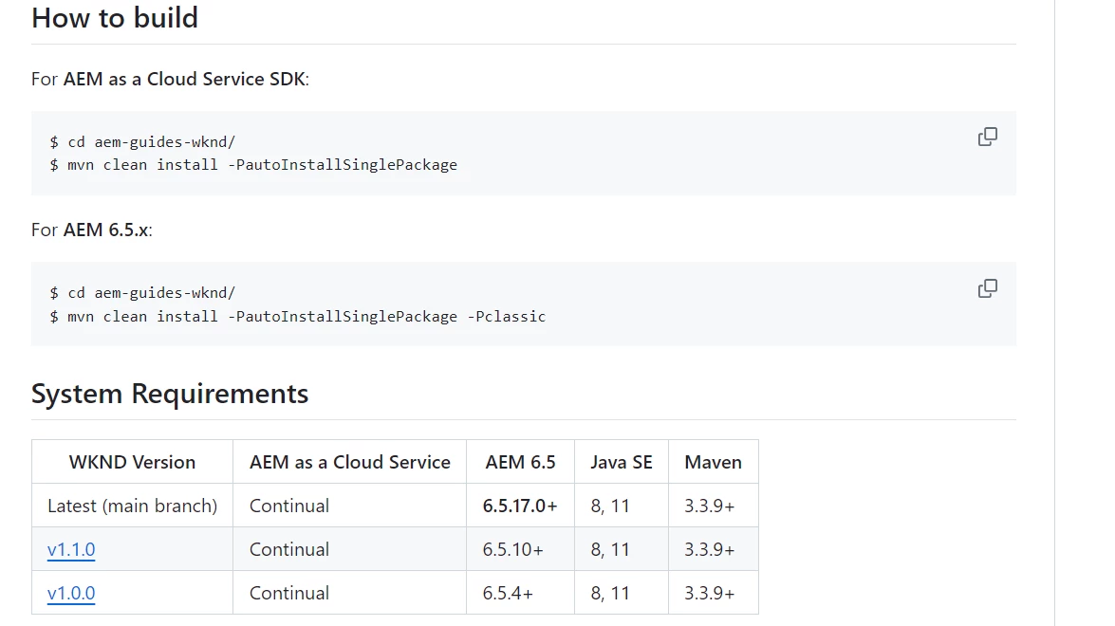Click the 6.5.4+ version cell

click(508, 593)
